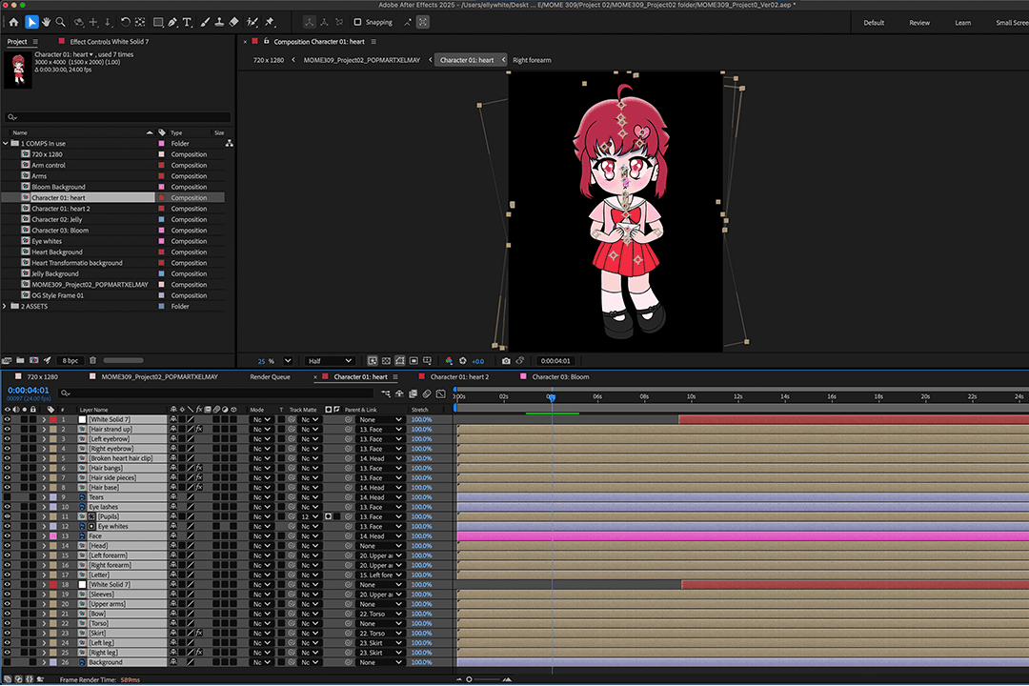Hide the Face layer with its eye icon
Screen dimensions: 1029x686
click(x=7, y=536)
